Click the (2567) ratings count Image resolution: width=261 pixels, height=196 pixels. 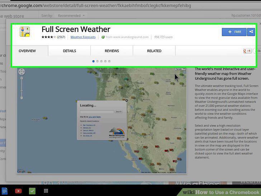point(61,37)
